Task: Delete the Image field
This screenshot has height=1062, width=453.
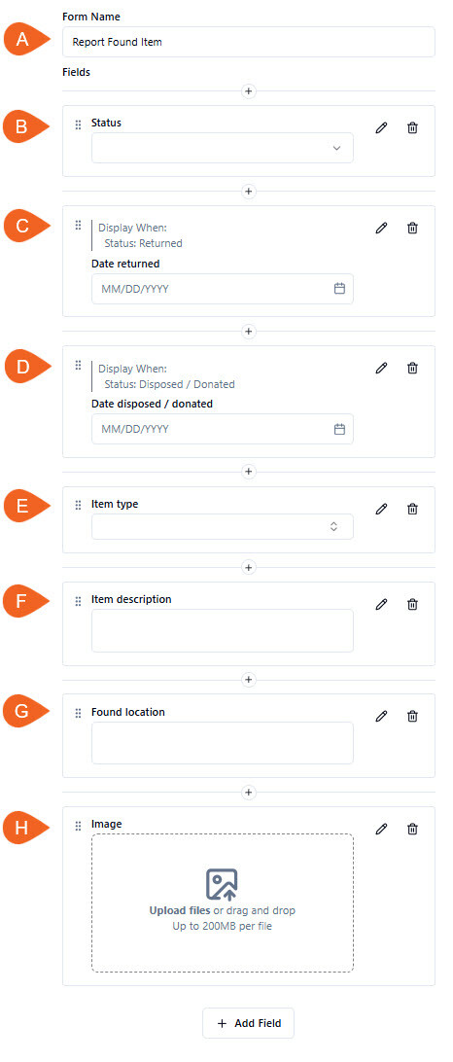Action: click(412, 829)
